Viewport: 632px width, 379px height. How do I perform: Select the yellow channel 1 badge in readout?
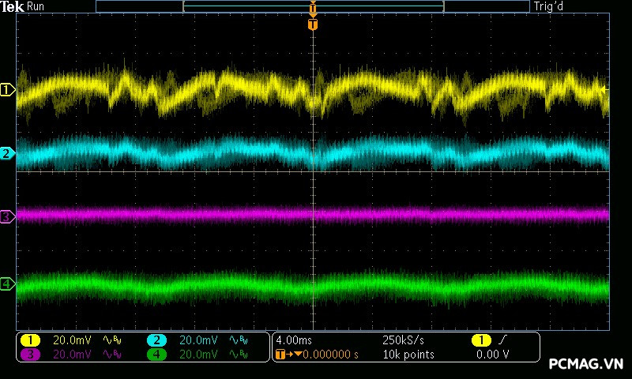click(x=30, y=340)
